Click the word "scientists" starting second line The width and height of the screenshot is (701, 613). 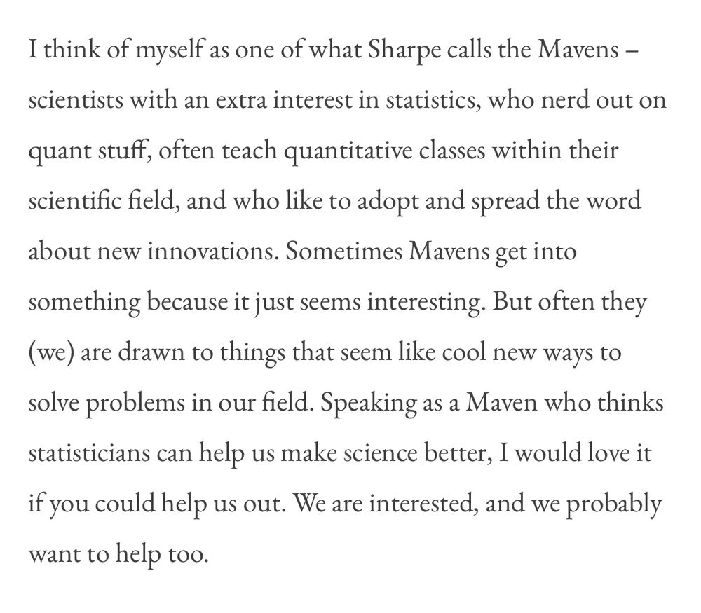[x=76, y=99]
